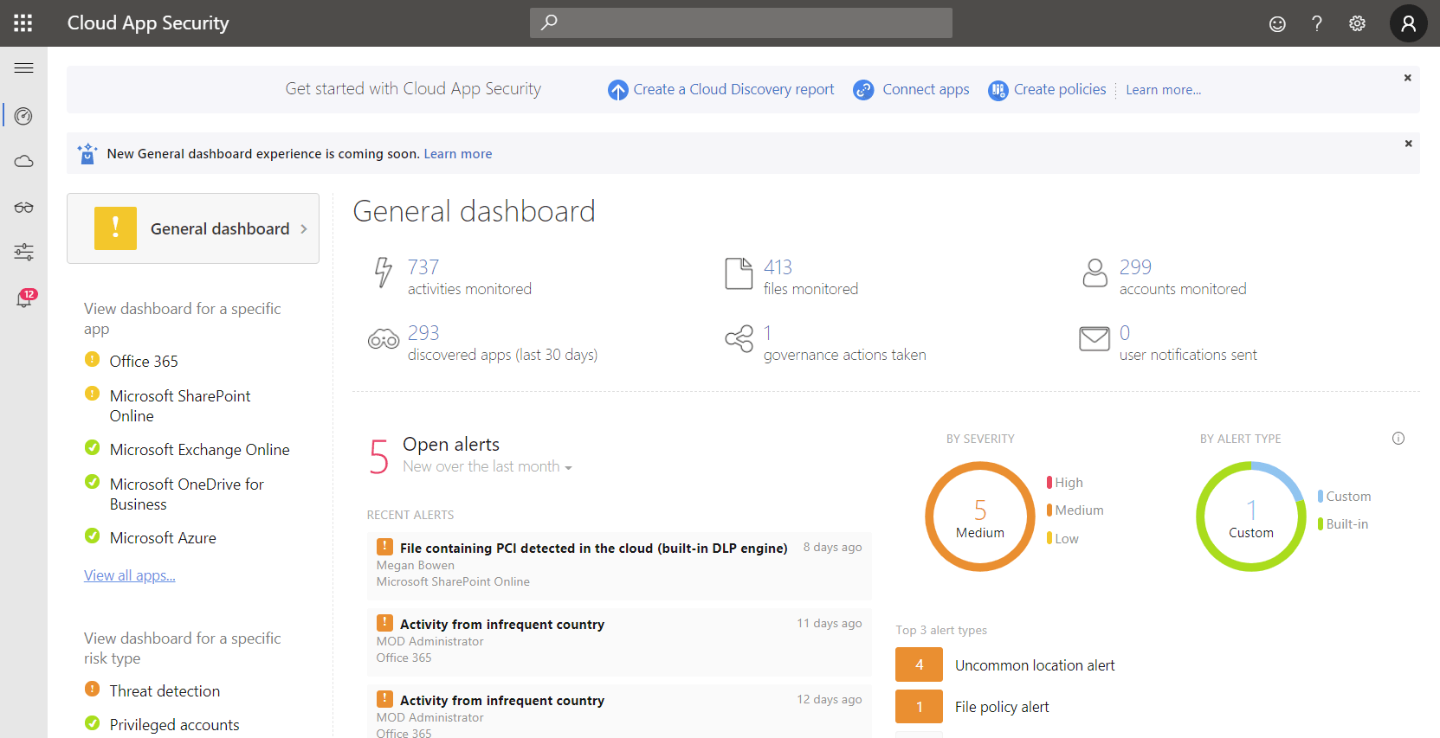Open the Control sliders icon in sidebar
This screenshot has width=1440, height=738.
(24, 252)
